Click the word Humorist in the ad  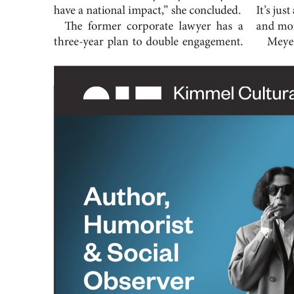pyautogui.click(x=138, y=225)
